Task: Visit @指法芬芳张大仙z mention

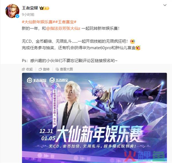Action: tap(63, 28)
